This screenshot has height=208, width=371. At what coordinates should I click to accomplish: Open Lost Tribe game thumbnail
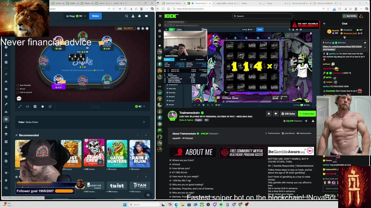tap(72, 154)
